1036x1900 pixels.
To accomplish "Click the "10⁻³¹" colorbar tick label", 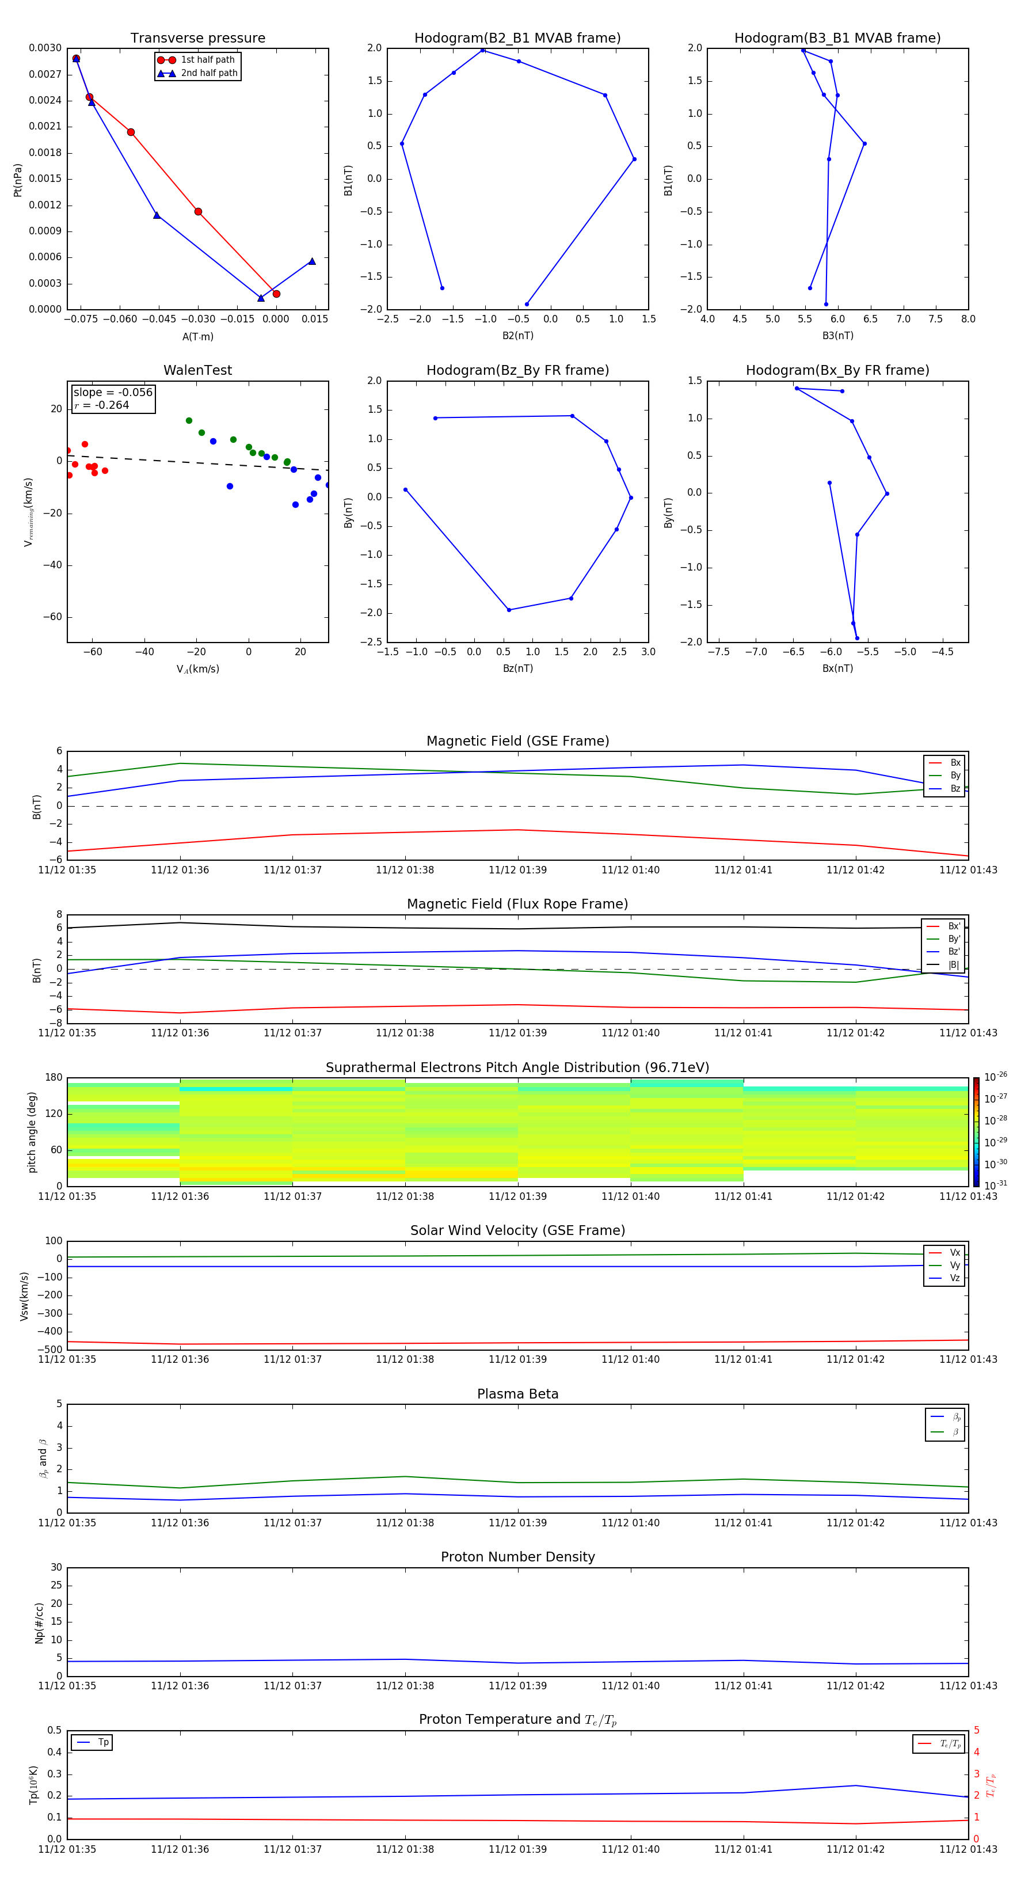I will click(x=996, y=1185).
